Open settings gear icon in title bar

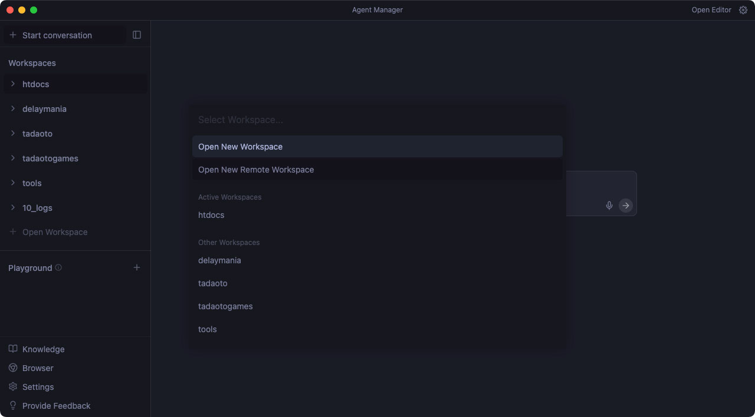tap(743, 10)
